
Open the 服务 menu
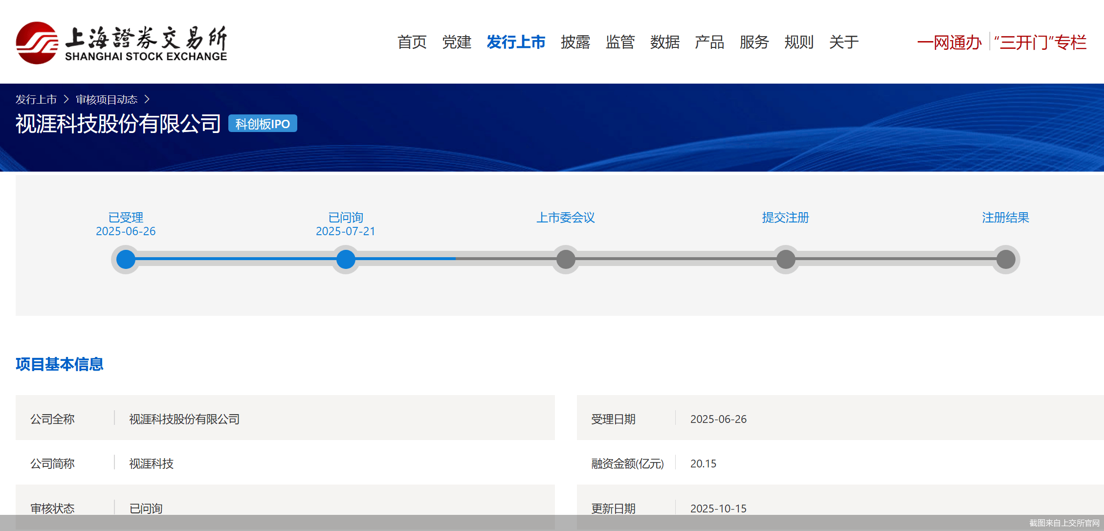754,42
